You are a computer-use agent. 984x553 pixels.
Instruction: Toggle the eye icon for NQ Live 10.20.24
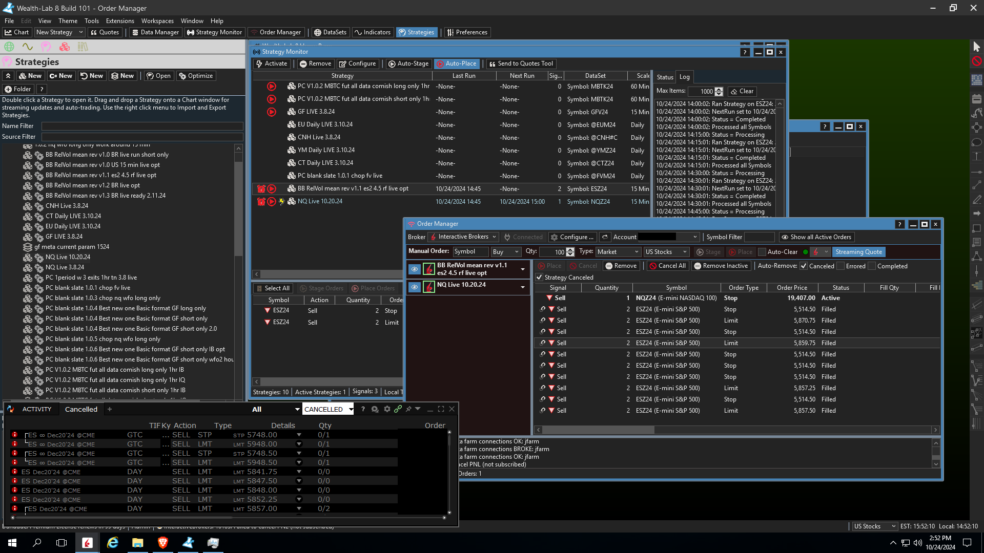tap(414, 287)
